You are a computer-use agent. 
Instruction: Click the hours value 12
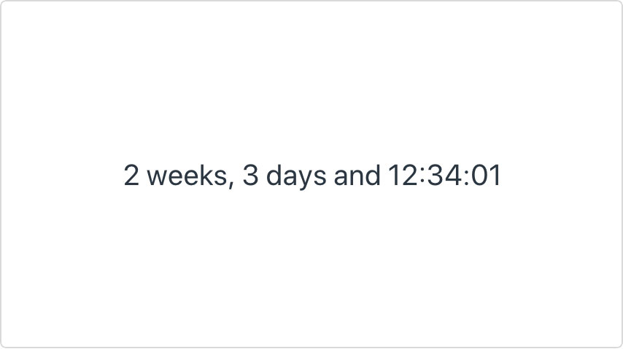click(x=403, y=175)
